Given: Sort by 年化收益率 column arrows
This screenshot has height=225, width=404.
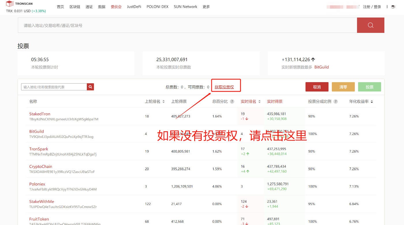Looking at the screenshot, I should (372, 102).
